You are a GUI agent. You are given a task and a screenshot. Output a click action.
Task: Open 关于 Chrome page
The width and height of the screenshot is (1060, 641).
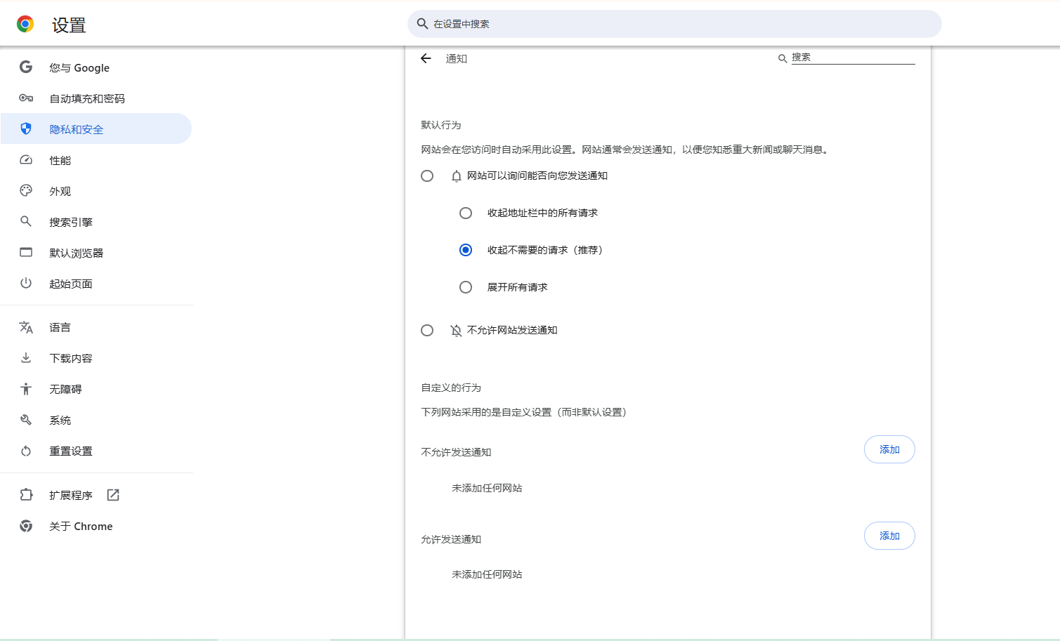point(96,526)
